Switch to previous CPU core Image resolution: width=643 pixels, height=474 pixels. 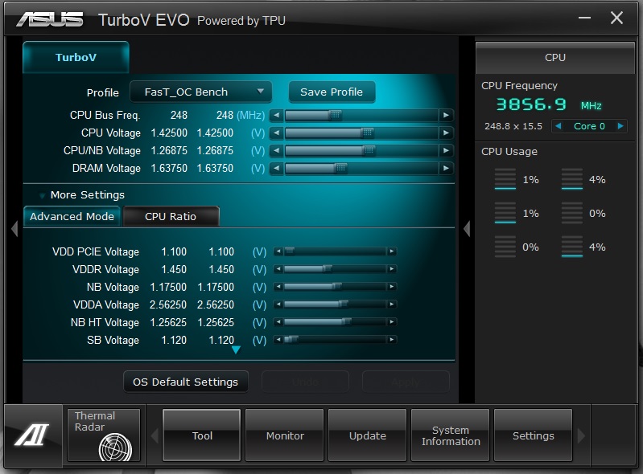pyautogui.click(x=559, y=126)
